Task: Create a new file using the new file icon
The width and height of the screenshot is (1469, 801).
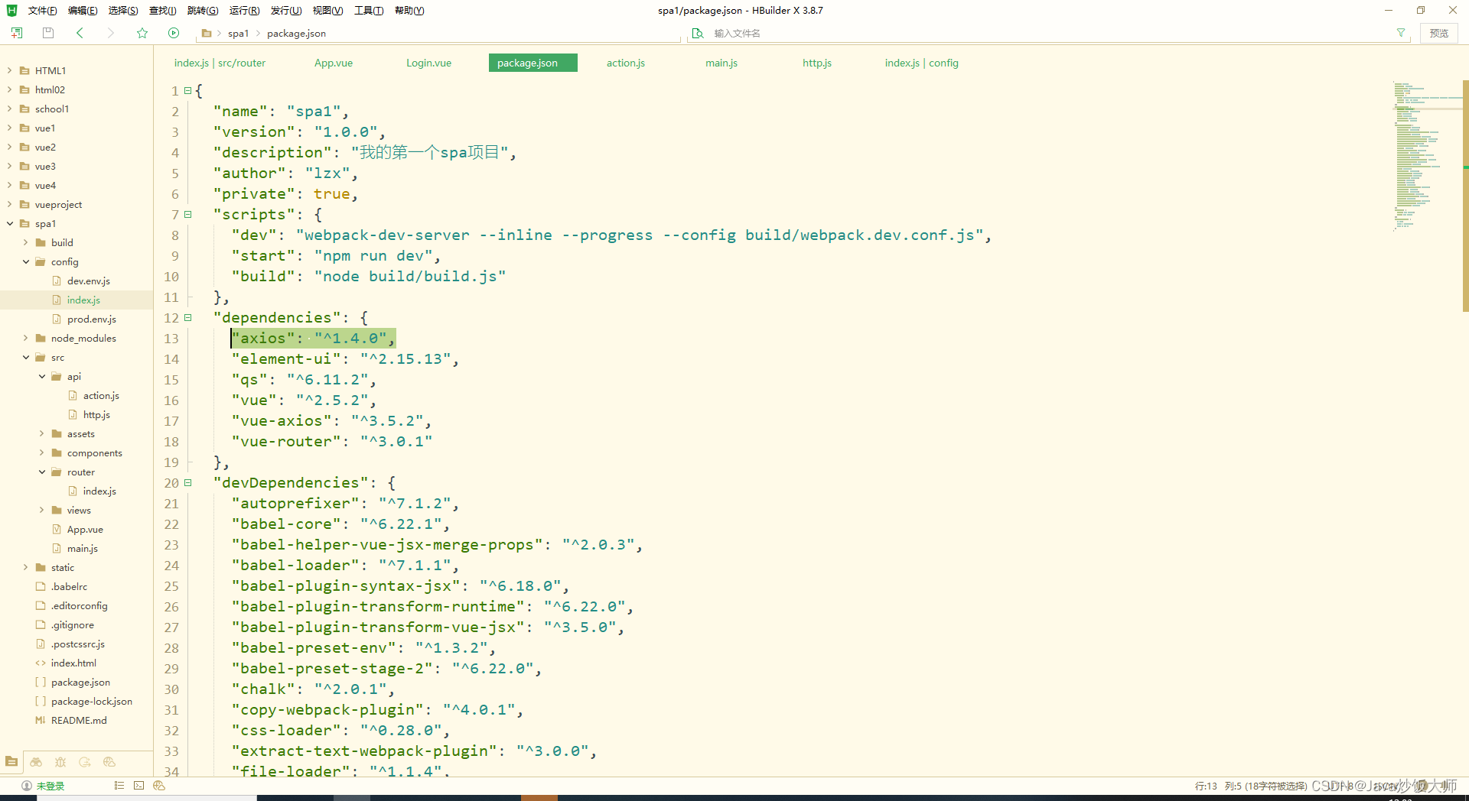Action: pyautogui.click(x=16, y=33)
